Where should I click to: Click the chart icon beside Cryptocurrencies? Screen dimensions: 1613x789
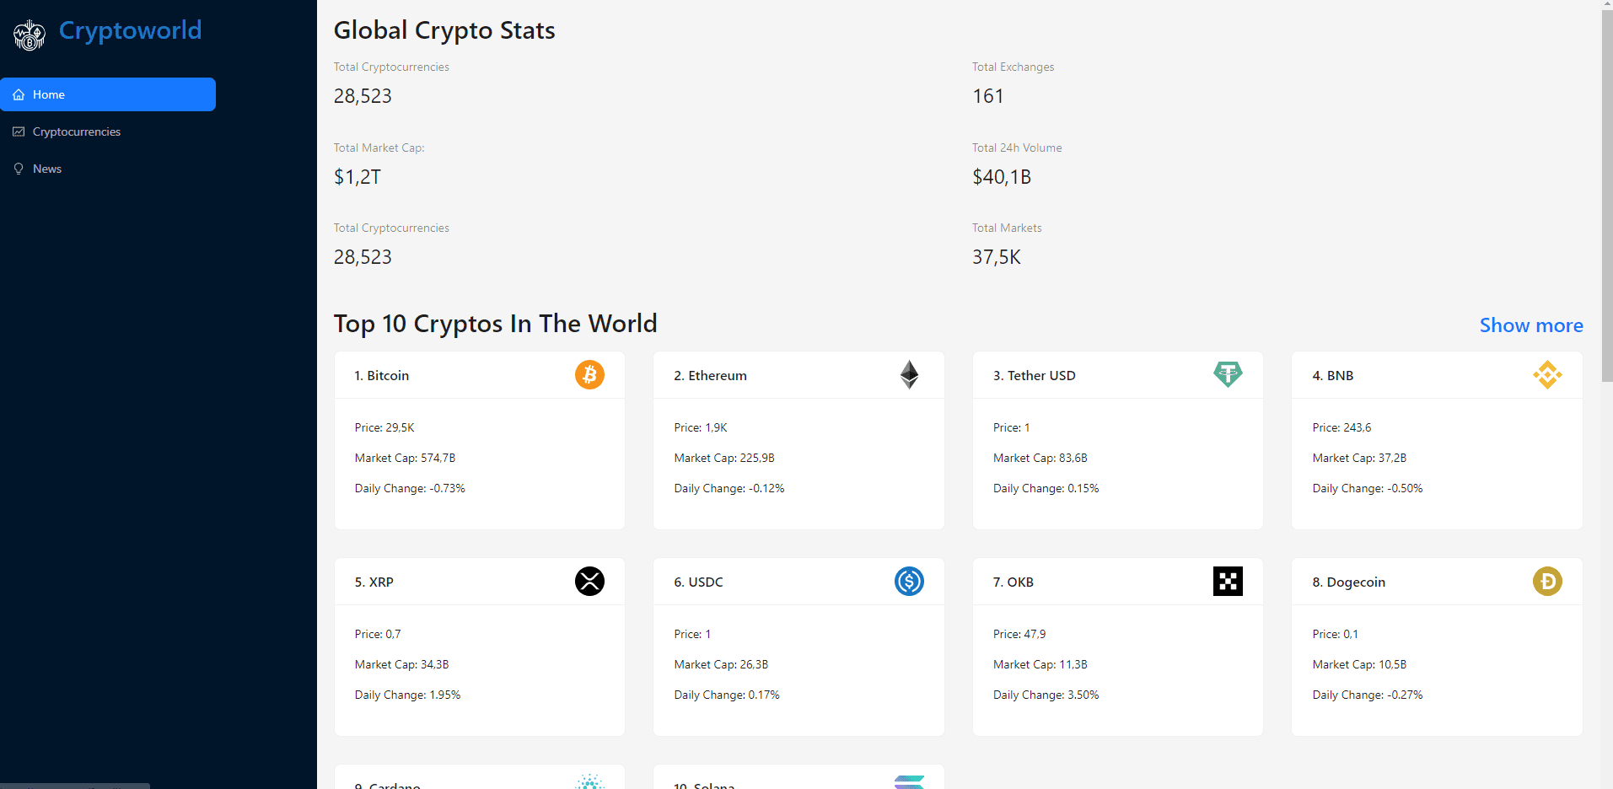(x=18, y=131)
